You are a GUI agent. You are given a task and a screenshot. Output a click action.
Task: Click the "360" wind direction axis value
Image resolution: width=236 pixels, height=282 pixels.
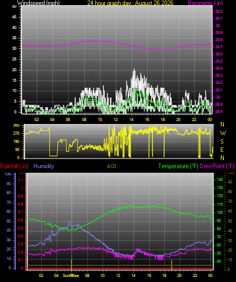pyautogui.click(x=17, y=126)
